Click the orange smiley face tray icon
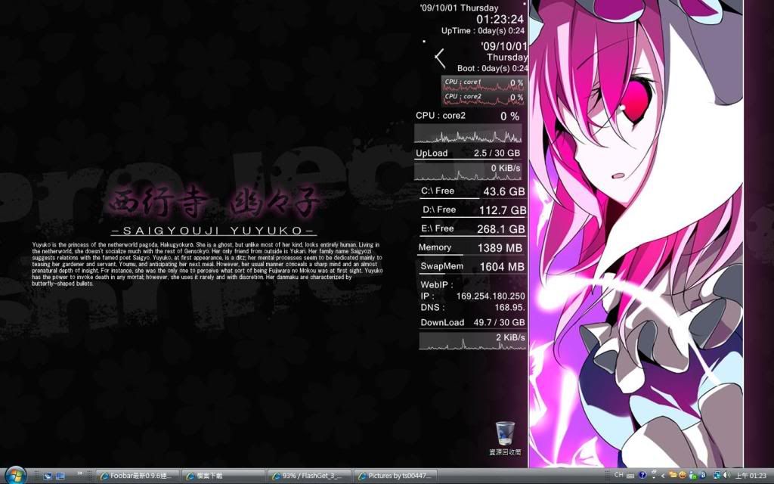This screenshot has height=484, width=774. click(682, 476)
